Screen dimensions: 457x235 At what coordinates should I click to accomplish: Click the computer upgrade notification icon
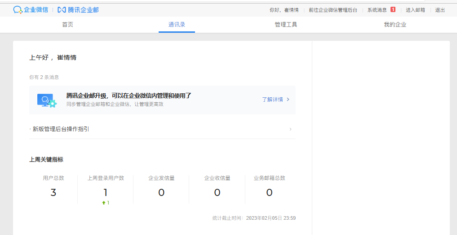click(46, 100)
